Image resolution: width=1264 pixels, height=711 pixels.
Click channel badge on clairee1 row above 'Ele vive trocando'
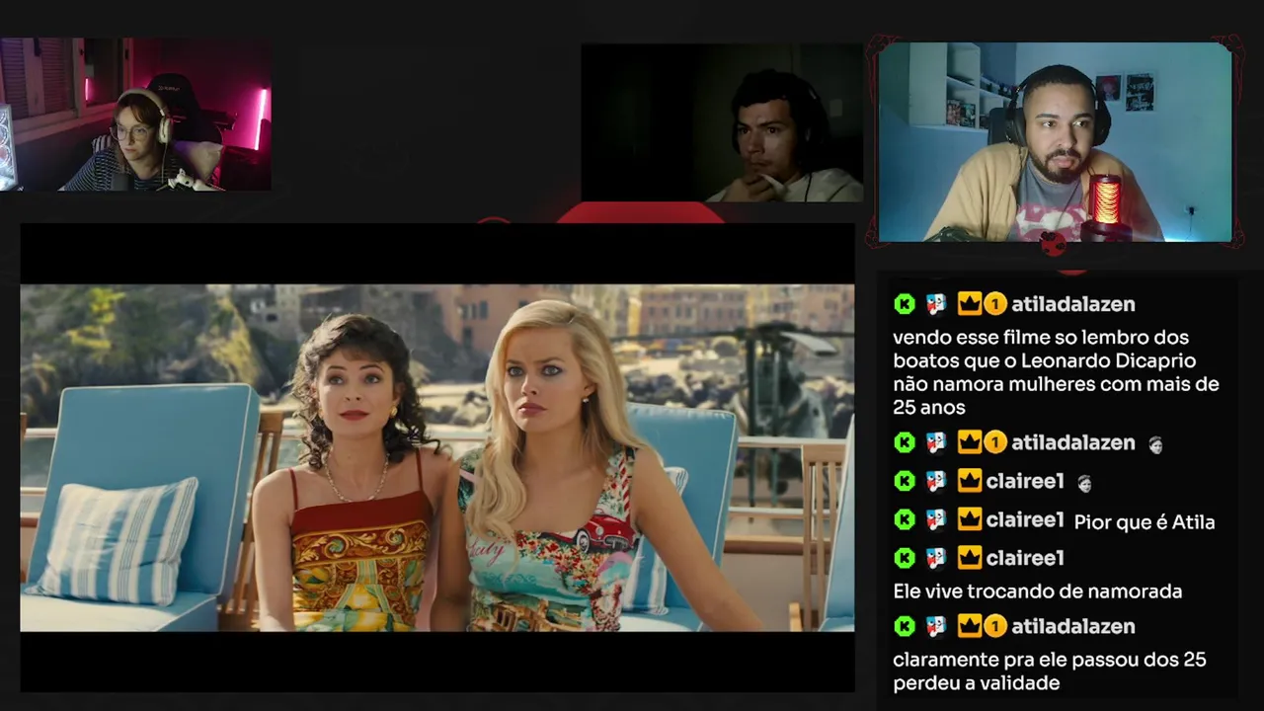pos(936,558)
